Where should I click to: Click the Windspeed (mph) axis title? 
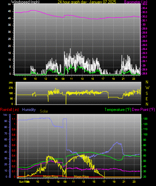click(25, 2)
